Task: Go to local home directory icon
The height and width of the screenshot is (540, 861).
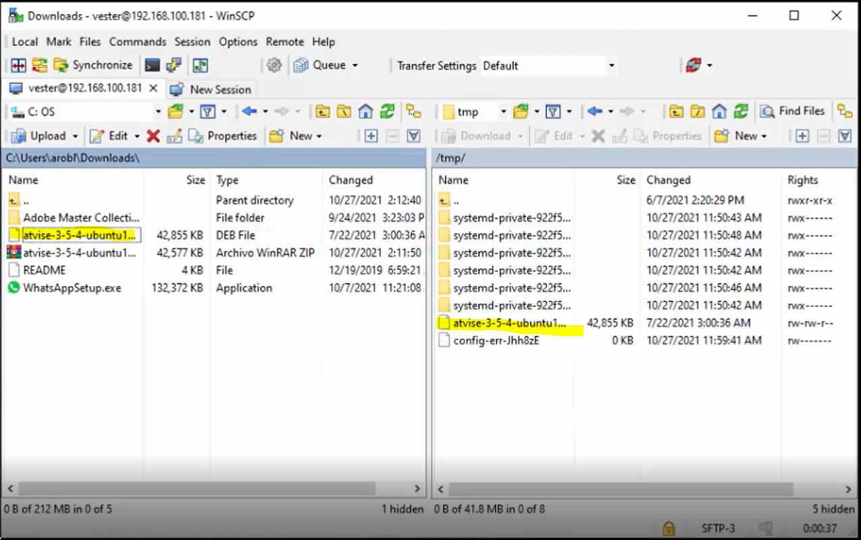Action: [x=365, y=111]
